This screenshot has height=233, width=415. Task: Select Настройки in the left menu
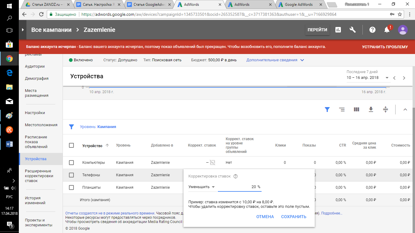(x=35, y=113)
